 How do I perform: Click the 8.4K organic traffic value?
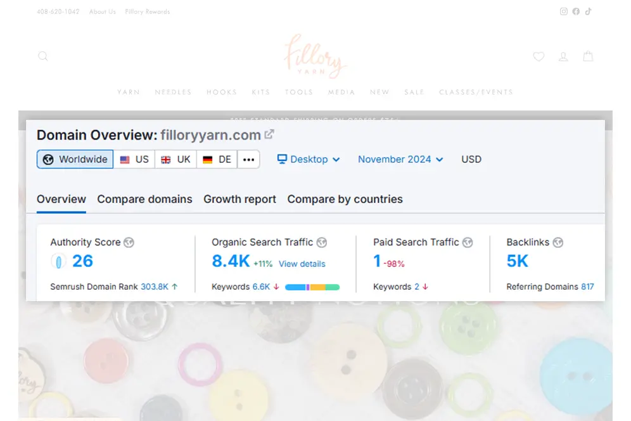point(231,261)
